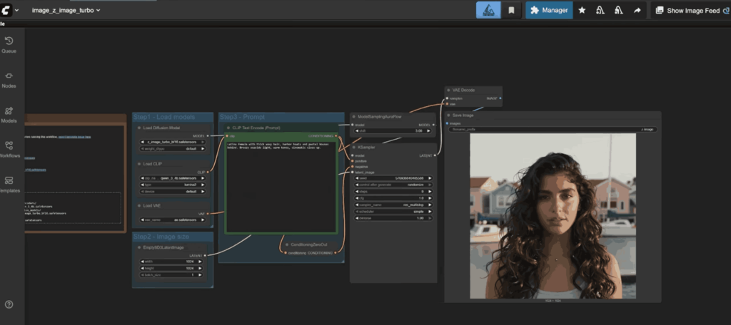Open the scheduler simple selector
This screenshot has height=325, width=731.
click(393, 212)
